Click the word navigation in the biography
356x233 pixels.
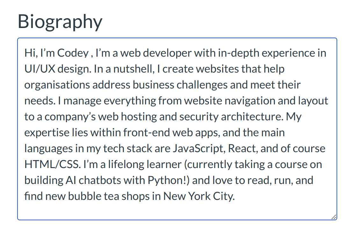point(235,101)
